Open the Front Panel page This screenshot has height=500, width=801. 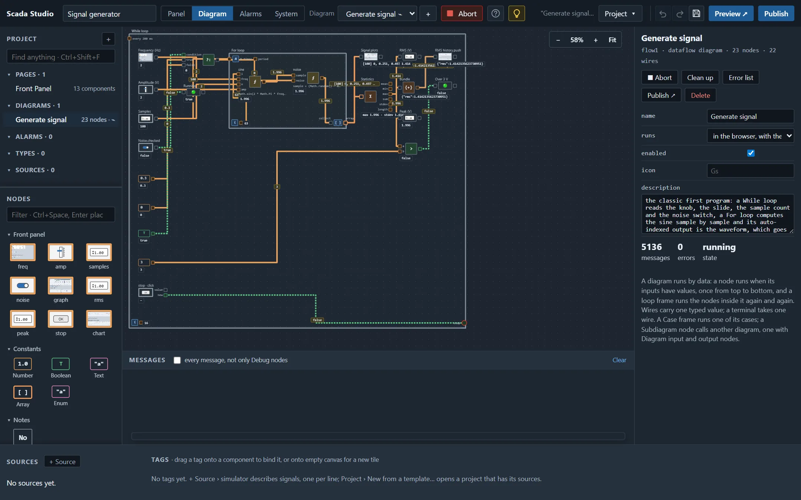tap(61, 89)
